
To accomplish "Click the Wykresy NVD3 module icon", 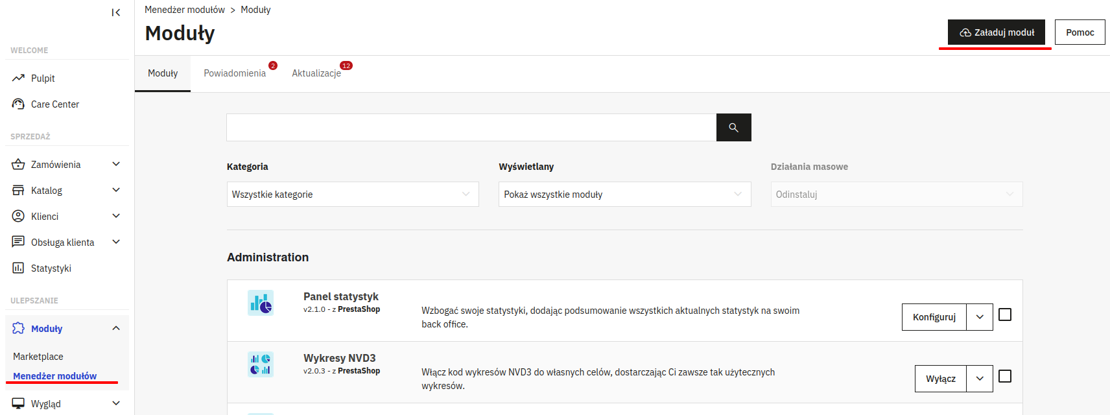I will [261, 364].
